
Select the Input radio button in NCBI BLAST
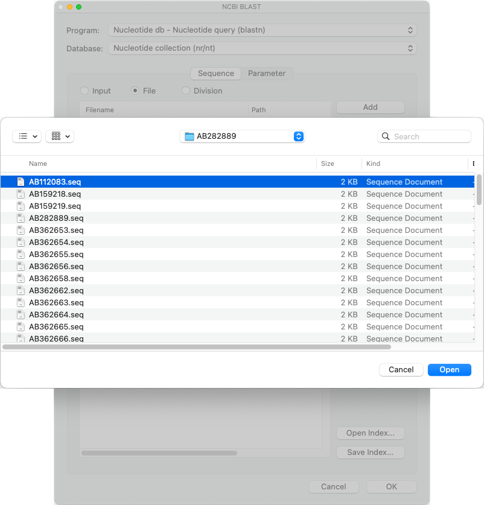pos(84,91)
